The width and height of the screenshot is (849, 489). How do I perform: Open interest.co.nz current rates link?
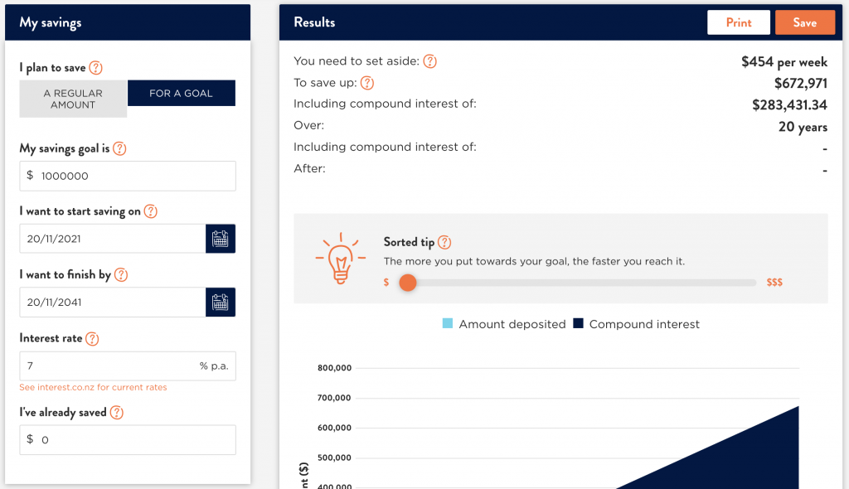(x=93, y=387)
